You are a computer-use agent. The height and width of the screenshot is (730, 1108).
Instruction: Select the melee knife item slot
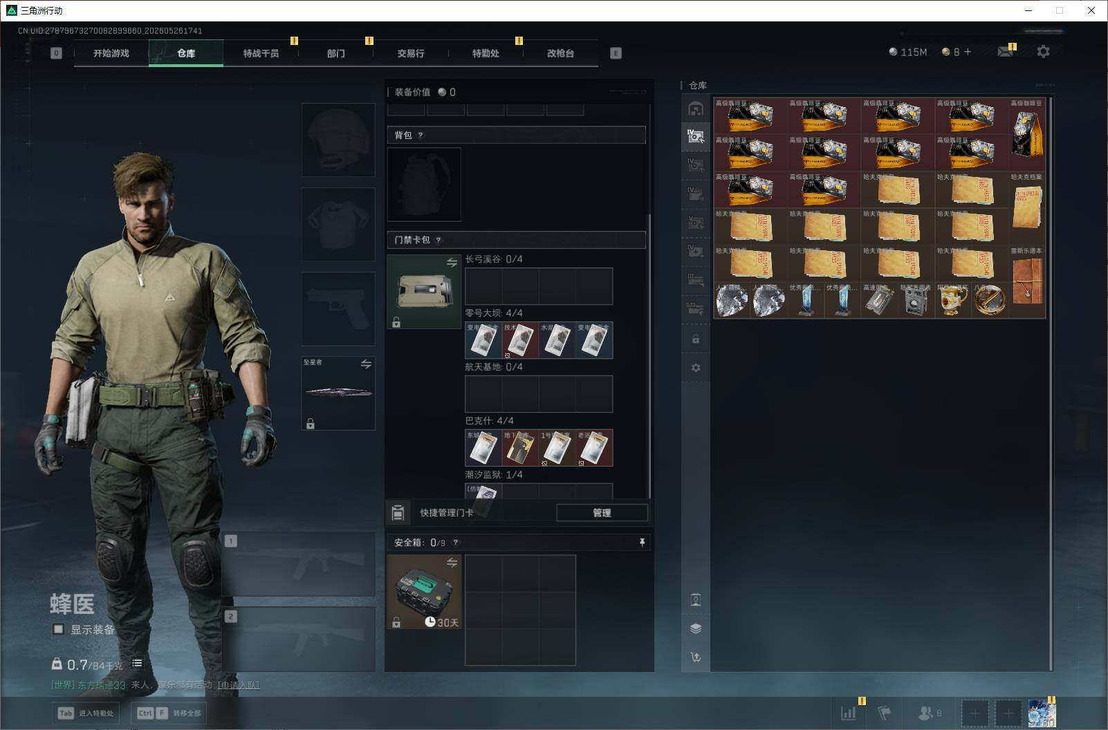[338, 393]
